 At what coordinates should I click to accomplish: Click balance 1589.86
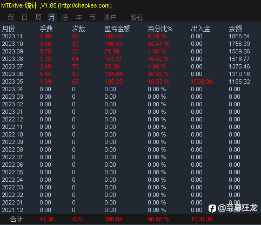tap(239, 51)
